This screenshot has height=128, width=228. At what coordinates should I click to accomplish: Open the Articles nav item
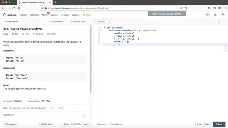point(65,15)
